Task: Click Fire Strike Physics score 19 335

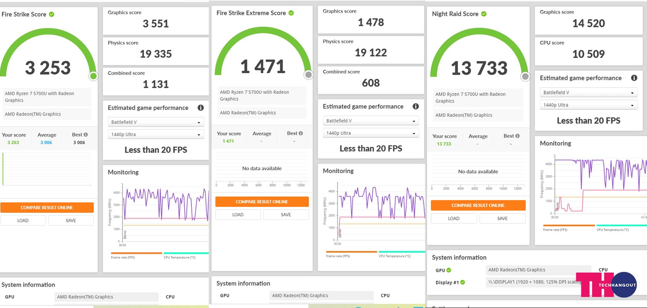Action: pyautogui.click(x=156, y=54)
